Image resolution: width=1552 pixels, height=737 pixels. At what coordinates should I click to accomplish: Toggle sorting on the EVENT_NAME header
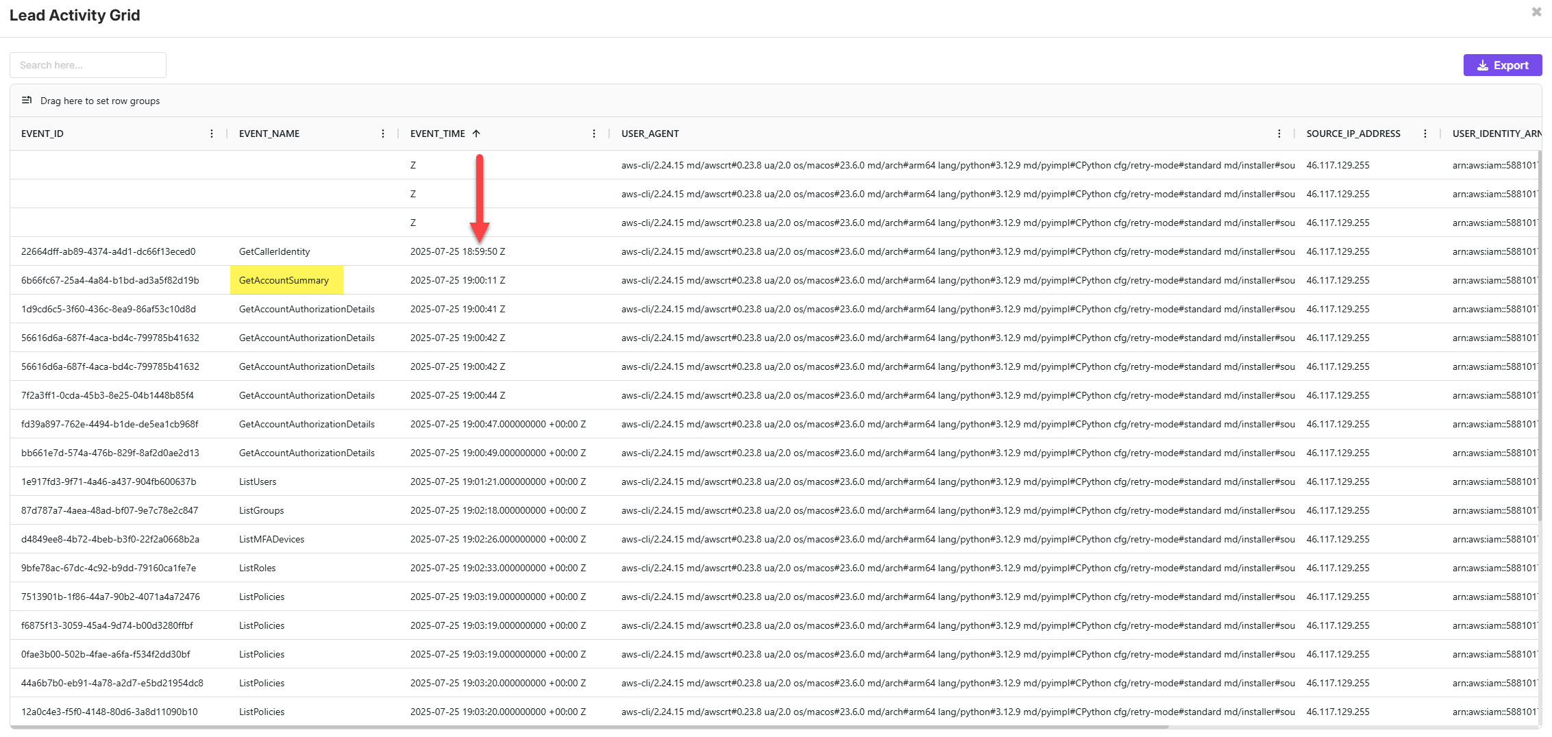tap(269, 134)
